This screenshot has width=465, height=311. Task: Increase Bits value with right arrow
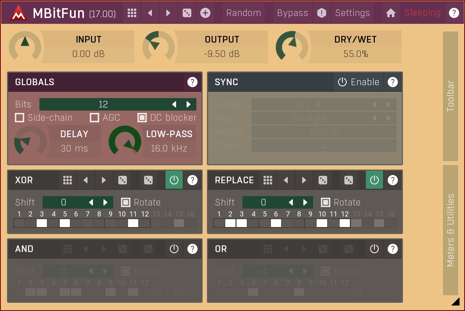[x=189, y=104]
